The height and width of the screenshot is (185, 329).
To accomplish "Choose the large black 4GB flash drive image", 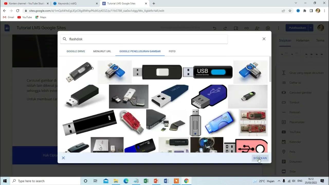I will tap(89, 123).
